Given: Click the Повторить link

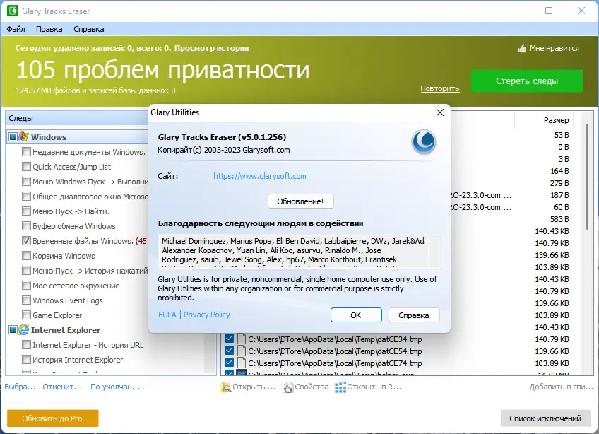Looking at the screenshot, I should coord(439,88).
